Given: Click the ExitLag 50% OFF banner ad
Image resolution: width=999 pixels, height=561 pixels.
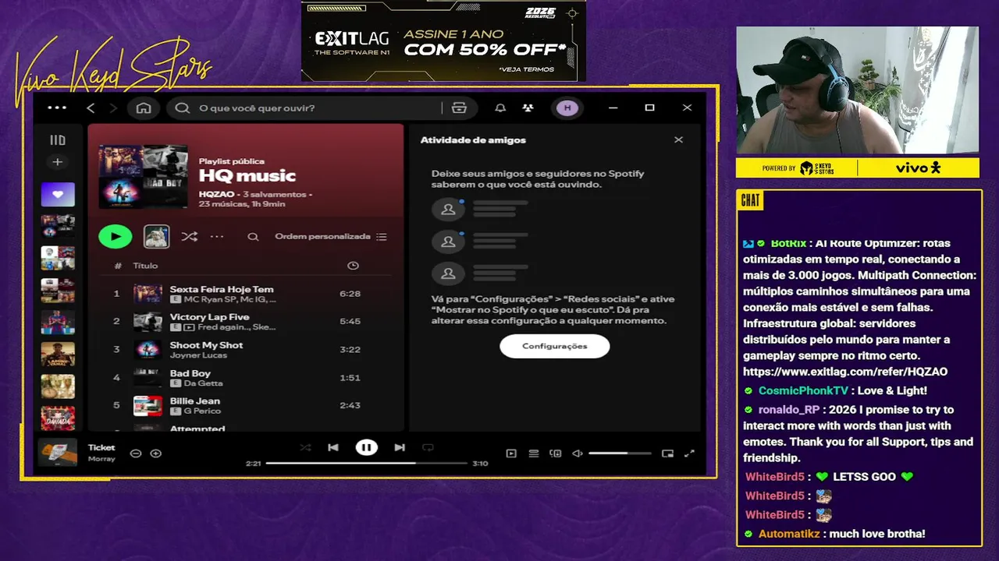Looking at the screenshot, I should (443, 41).
